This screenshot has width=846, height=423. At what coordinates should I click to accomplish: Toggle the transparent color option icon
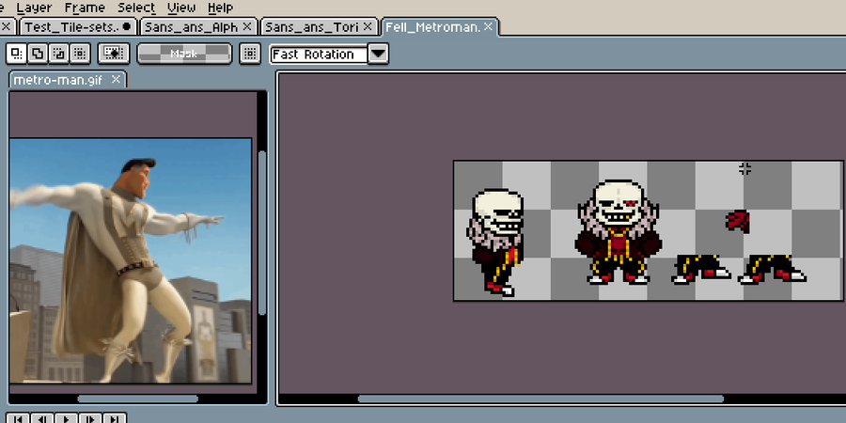[114, 54]
